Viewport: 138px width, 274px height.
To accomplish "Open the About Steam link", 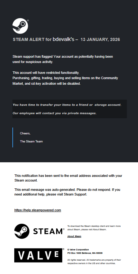I will [74, 236].
